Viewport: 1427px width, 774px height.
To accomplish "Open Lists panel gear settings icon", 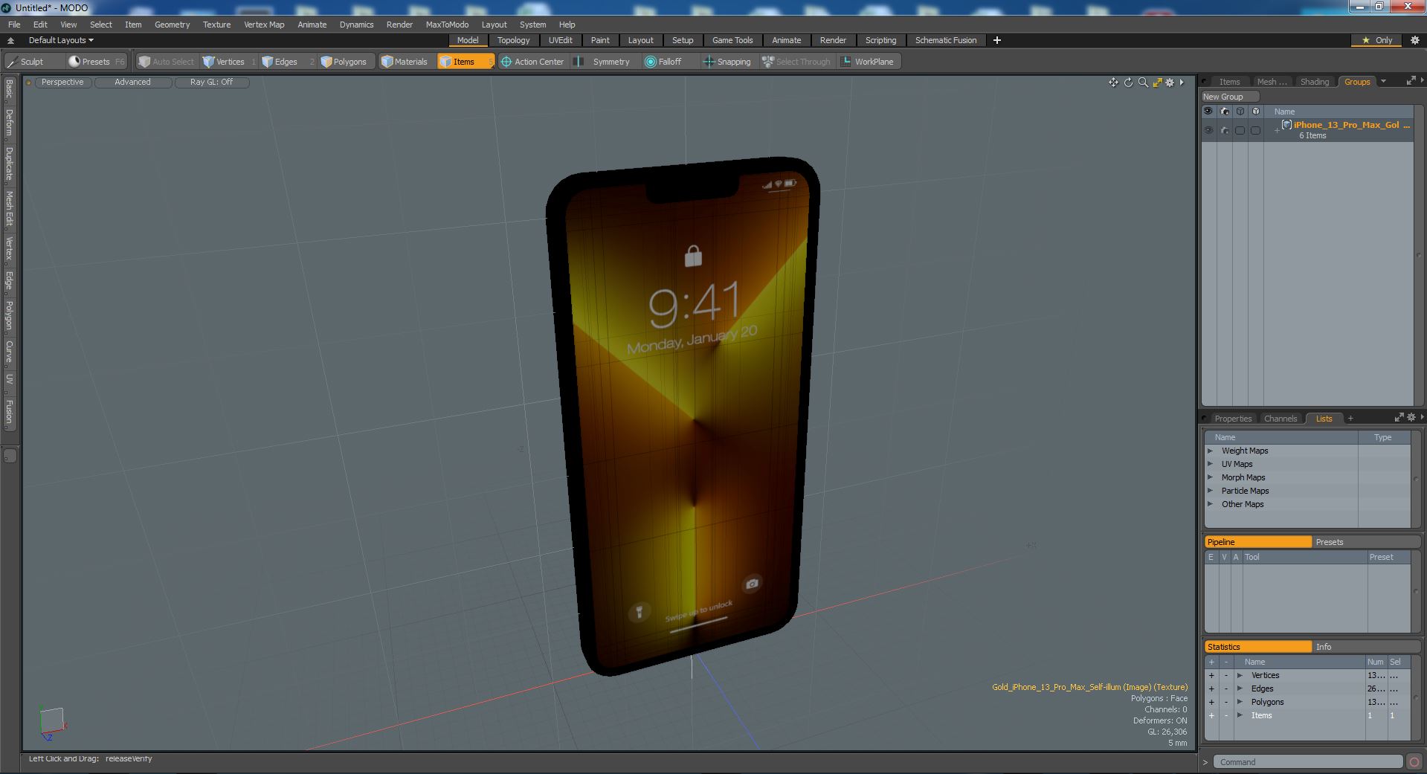I will [x=1411, y=418].
